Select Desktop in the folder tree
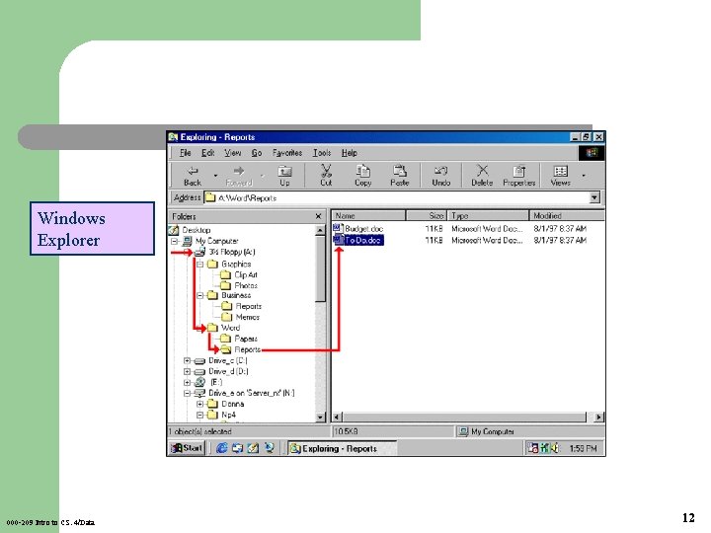Image resolution: width=711 pixels, height=533 pixels. tap(196, 230)
